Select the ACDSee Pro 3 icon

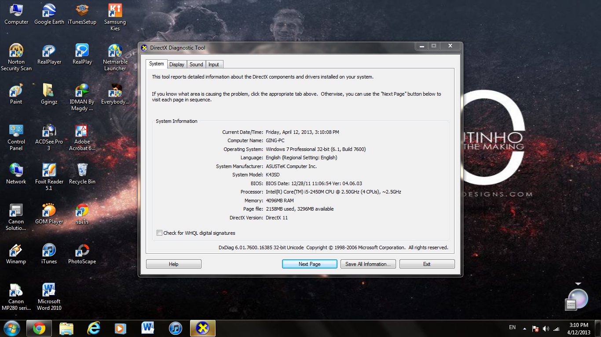click(49, 137)
